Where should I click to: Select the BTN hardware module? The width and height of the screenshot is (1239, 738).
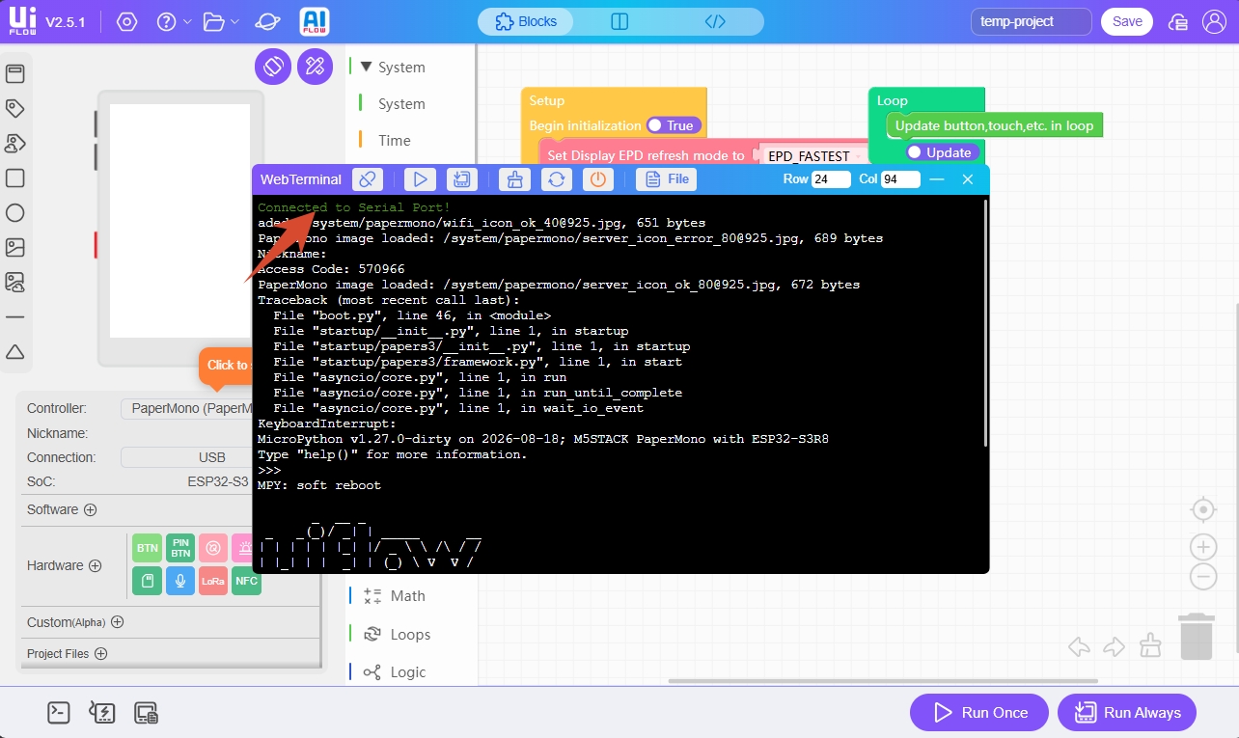[148, 548]
